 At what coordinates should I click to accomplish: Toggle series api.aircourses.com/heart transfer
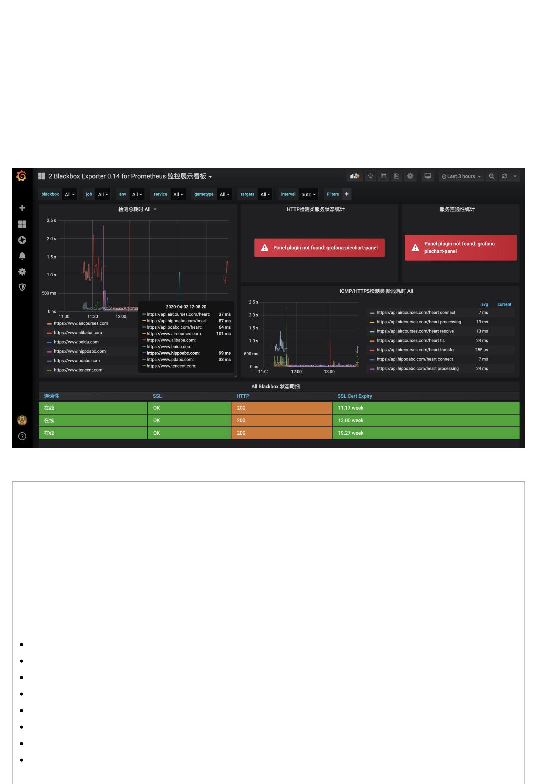[x=416, y=350]
